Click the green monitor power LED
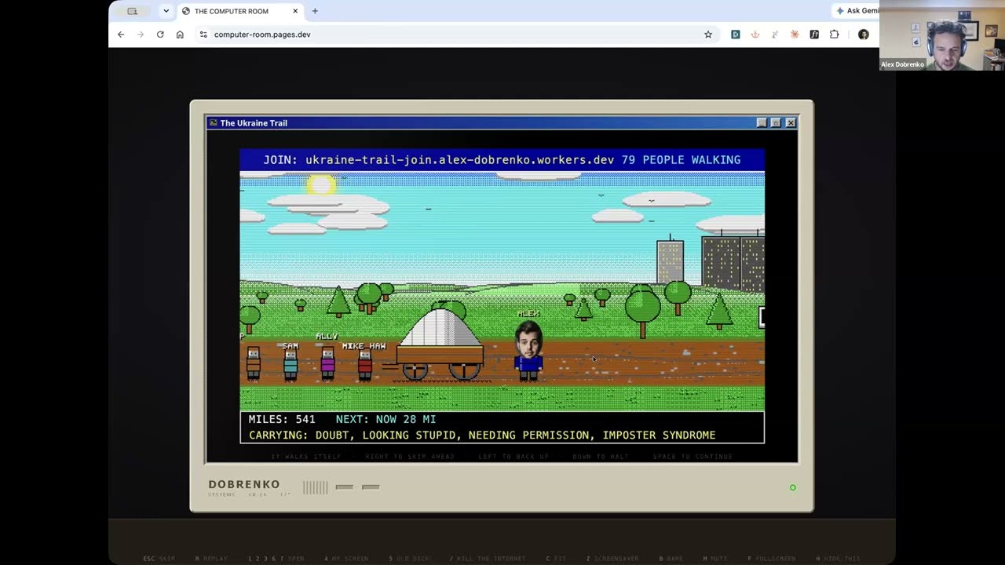 793,487
